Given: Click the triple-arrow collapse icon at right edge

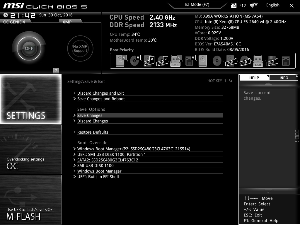Looking at the screenshot, I should [x=296, y=142].
